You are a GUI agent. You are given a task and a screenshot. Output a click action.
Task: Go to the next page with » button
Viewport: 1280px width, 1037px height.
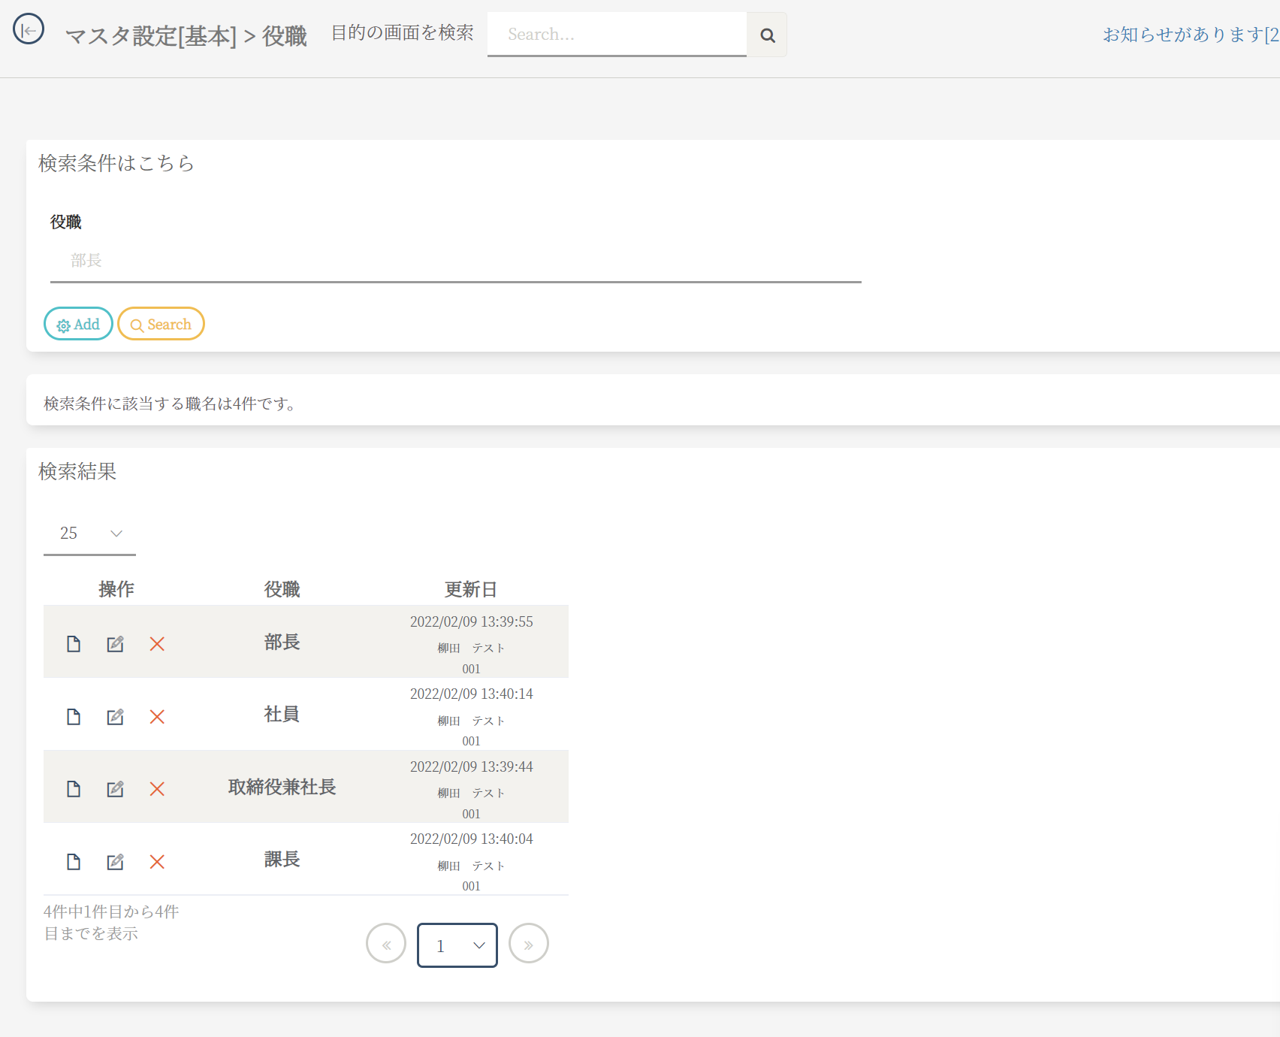[x=528, y=944]
